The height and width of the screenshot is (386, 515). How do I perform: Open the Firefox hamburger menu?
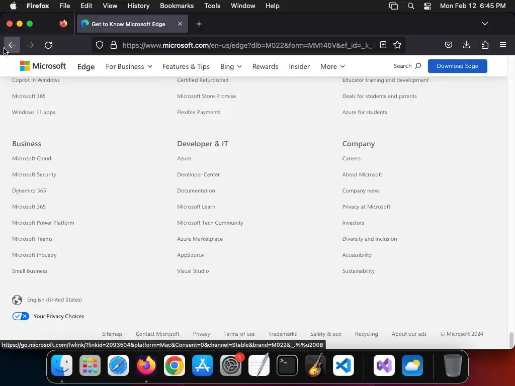[x=502, y=45]
